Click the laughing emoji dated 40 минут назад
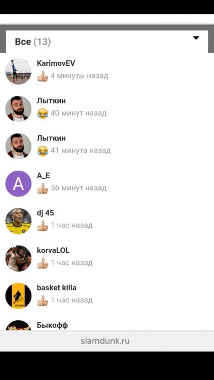Image resolution: width=214 pixels, height=380 pixels. (43, 113)
